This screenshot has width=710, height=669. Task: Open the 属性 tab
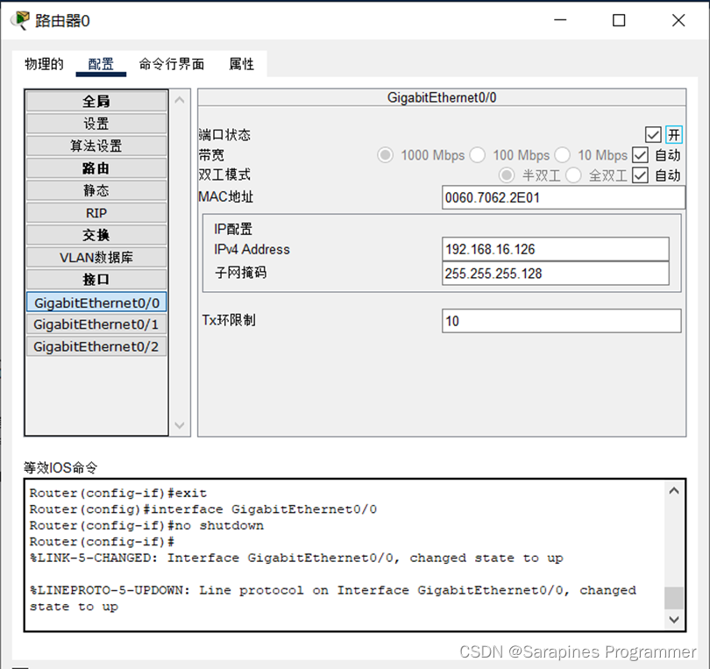(x=241, y=64)
